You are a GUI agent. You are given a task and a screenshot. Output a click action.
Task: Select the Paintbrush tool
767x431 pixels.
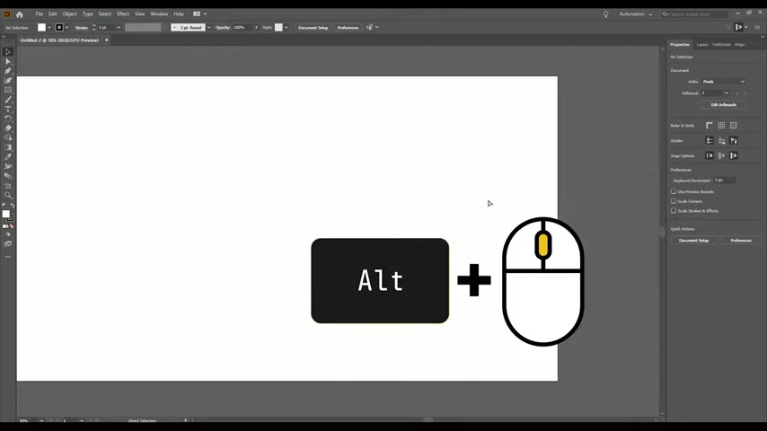8,100
